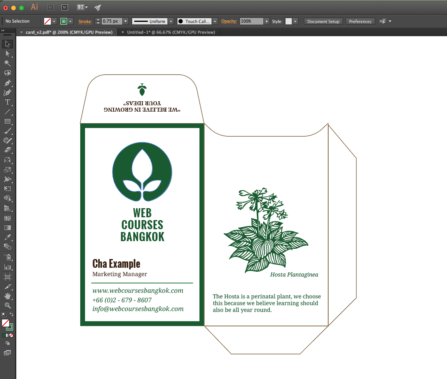
Task: Select the Rectangle tool
Action: point(8,122)
